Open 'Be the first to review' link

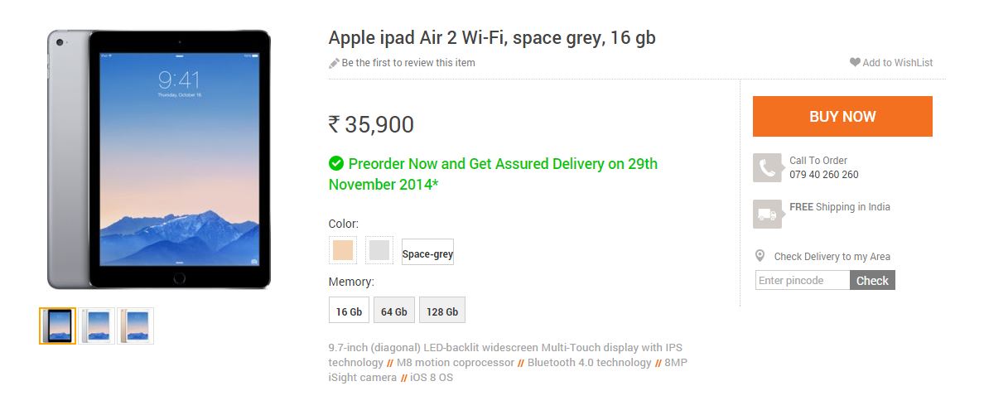point(408,63)
